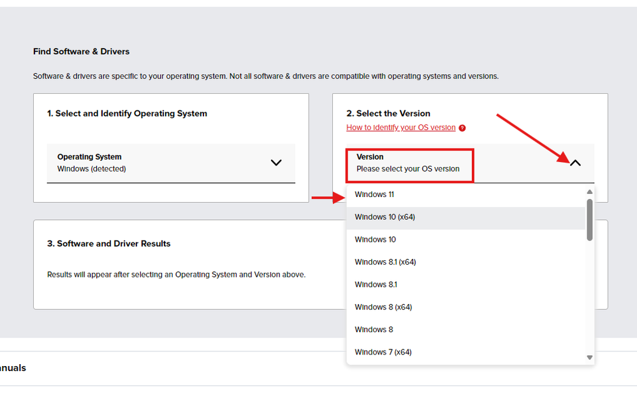Click the dropdown list scroll up arrow
The image size is (637, 396).
pos(590,192)
